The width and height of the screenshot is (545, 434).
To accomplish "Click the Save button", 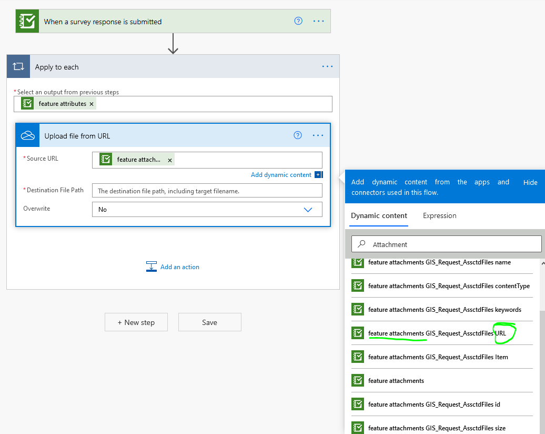I will click(209, 322).
